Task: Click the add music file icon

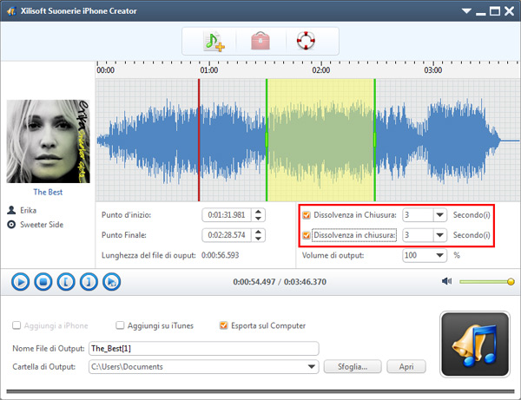Action: [214, 41]
